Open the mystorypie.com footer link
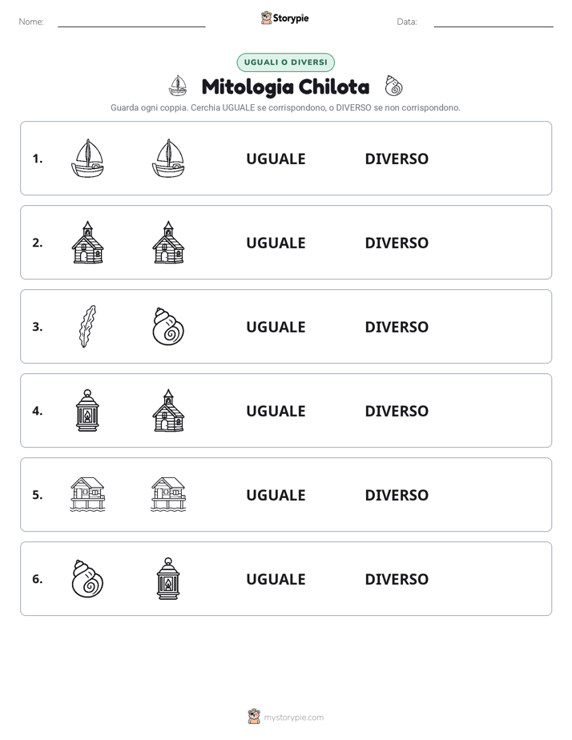The image size is (572, 740). 293,718
